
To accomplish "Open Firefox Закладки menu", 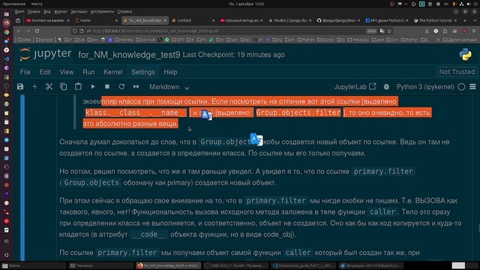I will tap(79, 12).
